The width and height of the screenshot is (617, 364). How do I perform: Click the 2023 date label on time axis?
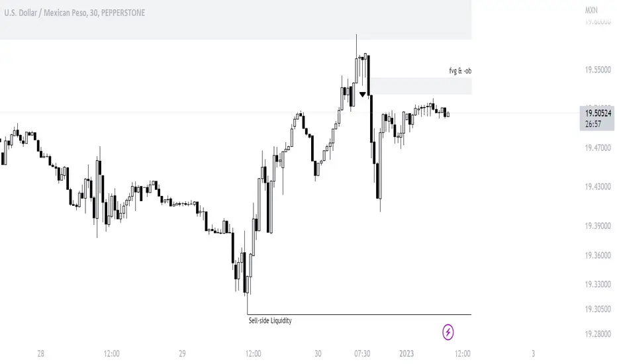pyautogui.click(x=406, y=353)
